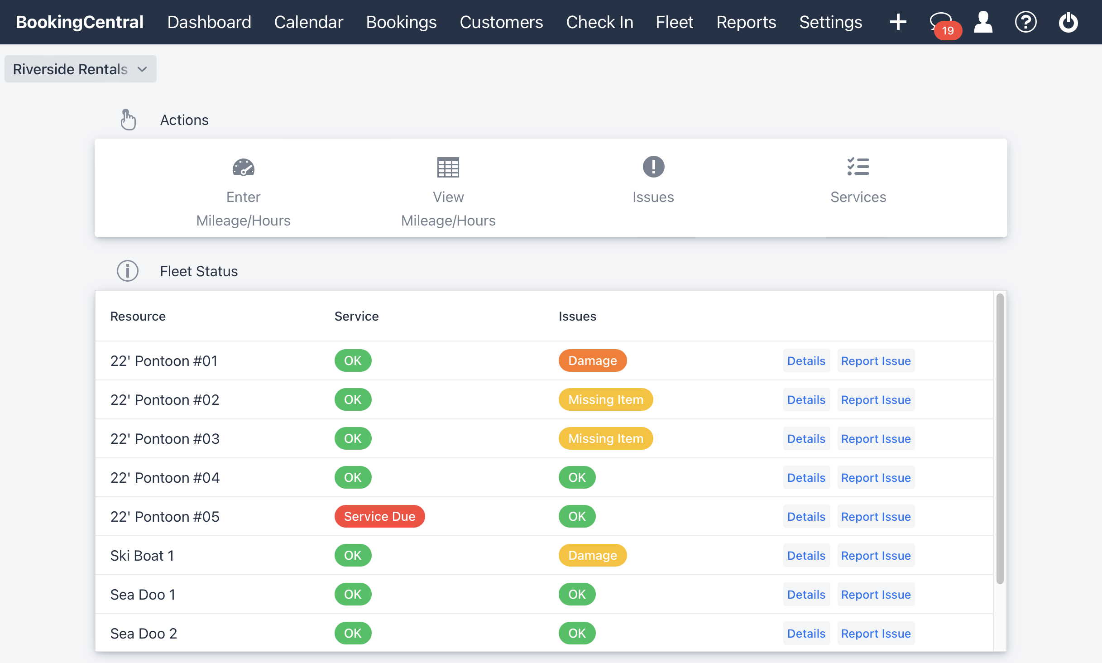Click the Missing Item badge for Pontoon #02
Image resolution: width=1102 pixels, height=663 pixels.
tap(606, 399)
